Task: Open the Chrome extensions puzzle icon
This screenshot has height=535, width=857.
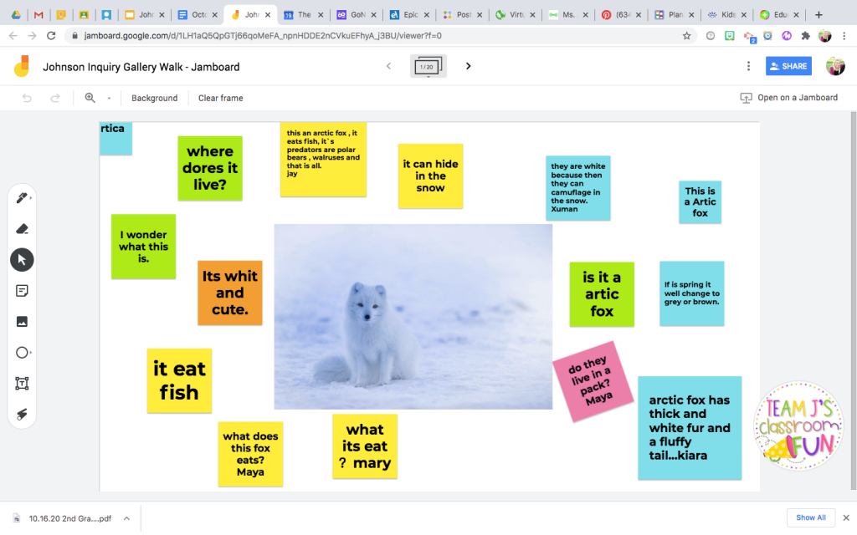Action: (x=805, y=36)
